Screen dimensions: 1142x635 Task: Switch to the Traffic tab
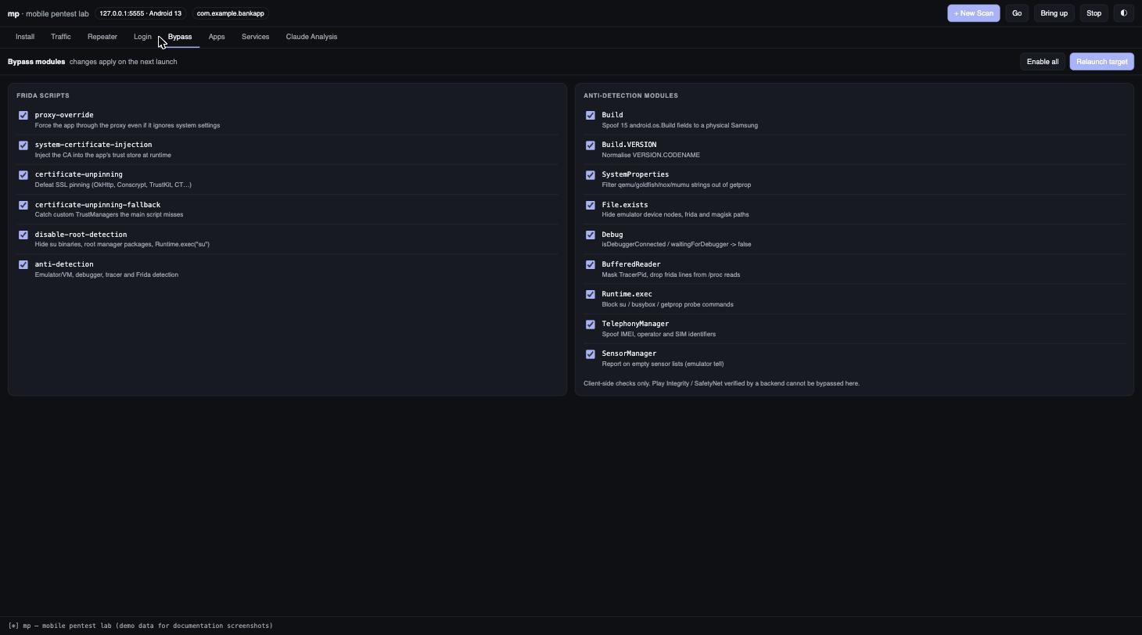[61, 37]
